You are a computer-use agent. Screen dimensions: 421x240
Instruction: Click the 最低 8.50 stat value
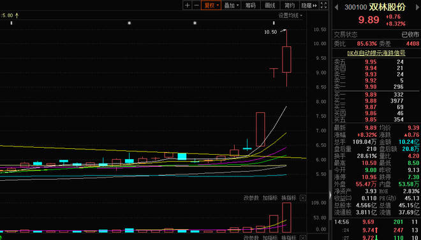pyautogui.click(x=413, y=163)
